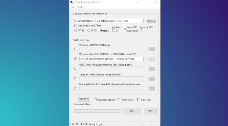The height and width of the screenshot is (126, 228).
Task: Click the Win11_English_x64v1.iso path field
Action: click(111, 59)
